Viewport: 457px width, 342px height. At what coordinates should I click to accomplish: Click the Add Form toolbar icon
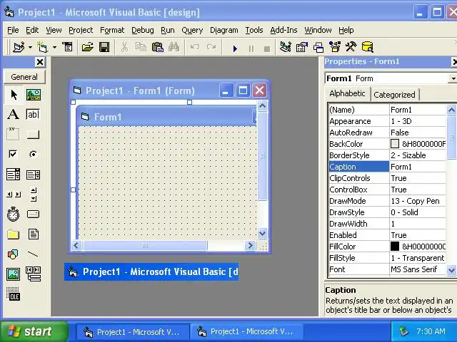42,47
